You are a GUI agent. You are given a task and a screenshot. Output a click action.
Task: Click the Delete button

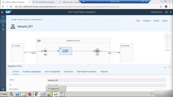[165, 21]
